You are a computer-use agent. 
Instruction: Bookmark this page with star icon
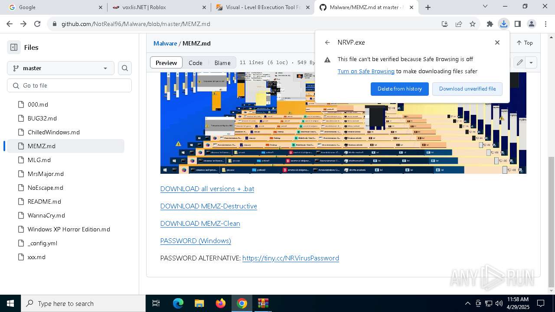[473, 24]
